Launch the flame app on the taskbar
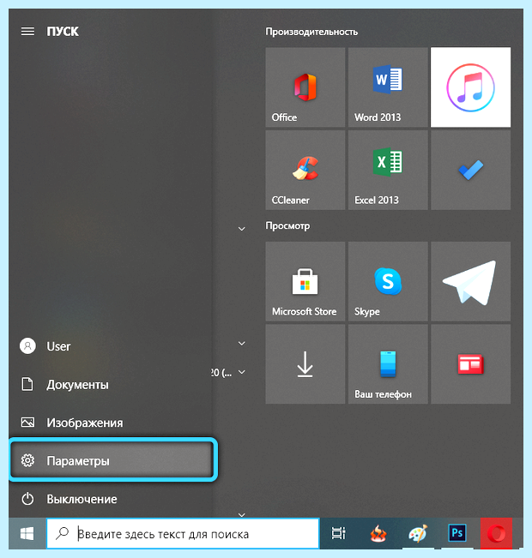532x558 pixels. click(378, 533)
